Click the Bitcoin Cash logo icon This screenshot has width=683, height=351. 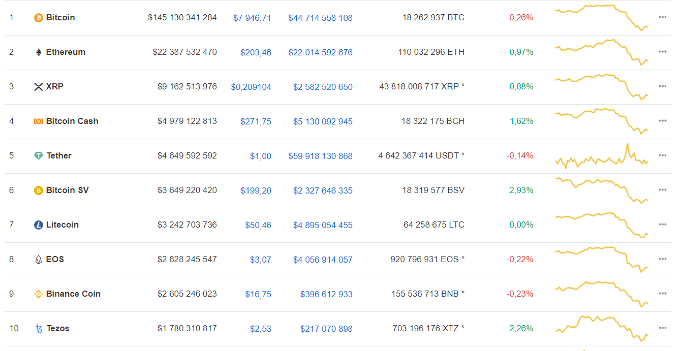click(39, 121)
